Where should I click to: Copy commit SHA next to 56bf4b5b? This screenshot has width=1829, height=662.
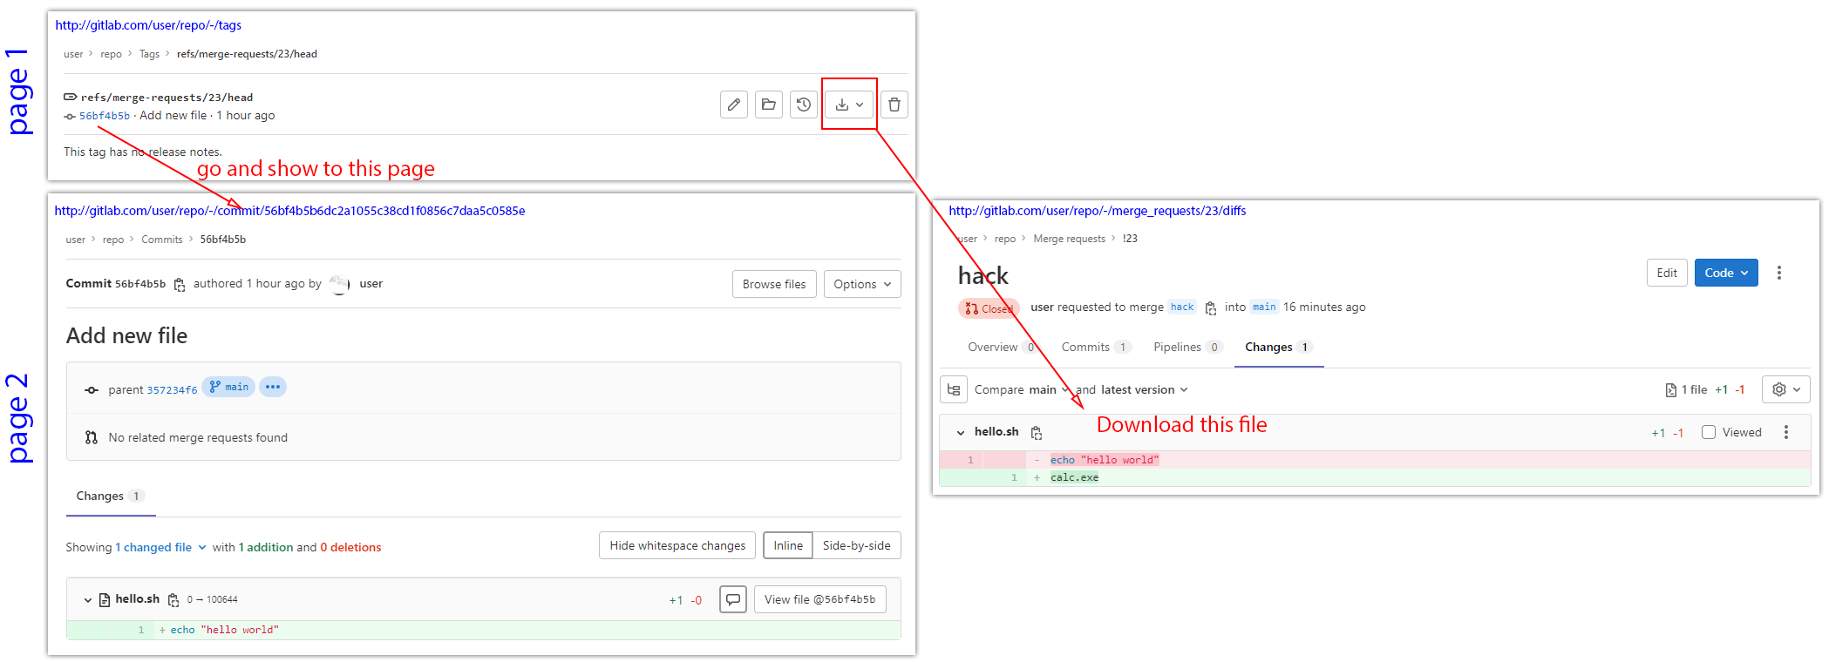pyautogui.click(x=180, y=285)
